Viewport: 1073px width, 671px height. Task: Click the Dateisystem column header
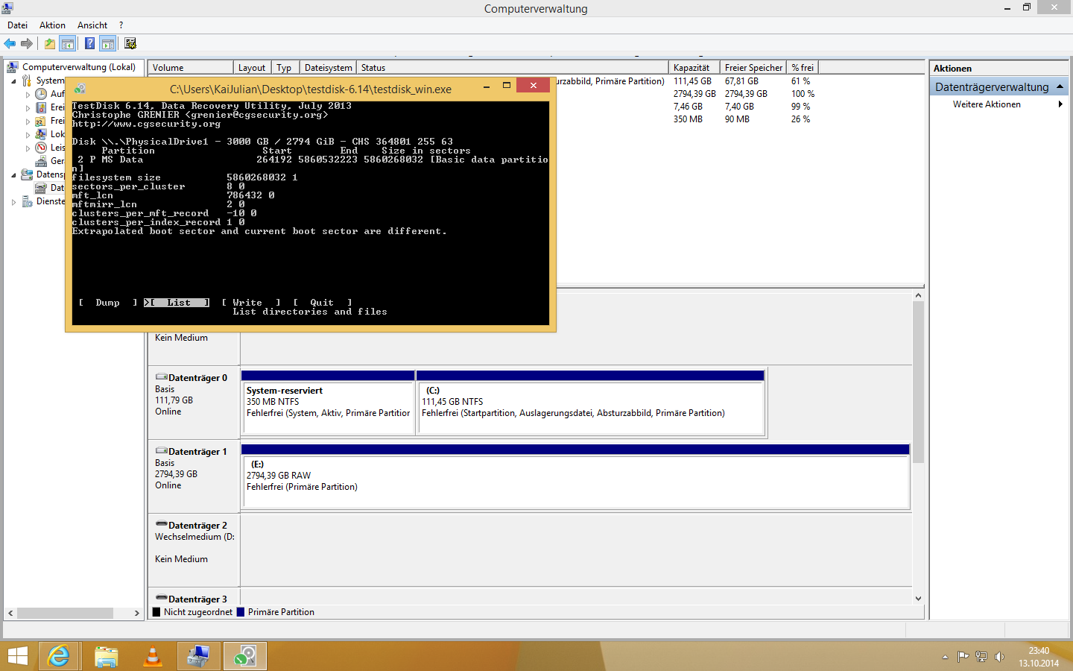tap(328, 67)
